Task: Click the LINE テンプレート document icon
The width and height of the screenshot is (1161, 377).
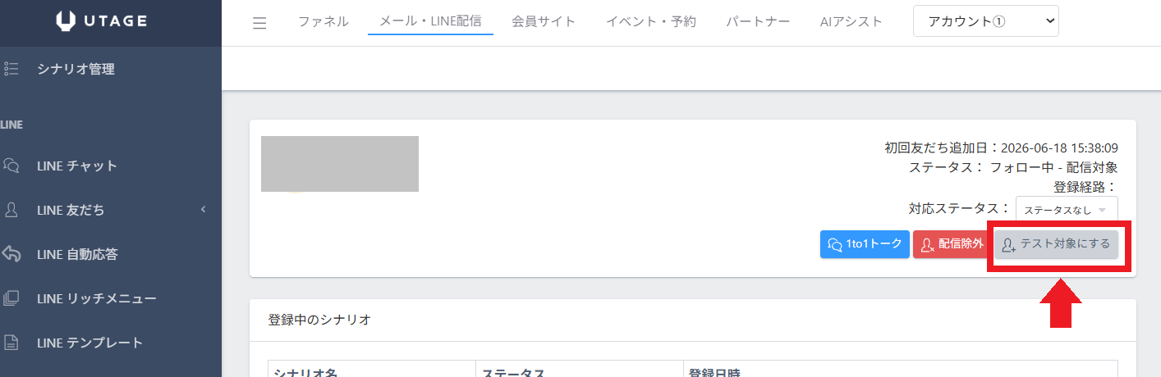Action: click(x=11, y=343)
